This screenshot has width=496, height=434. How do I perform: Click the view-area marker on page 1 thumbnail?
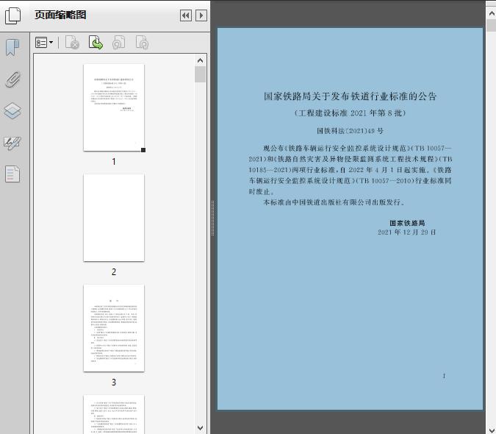(143, 150)
